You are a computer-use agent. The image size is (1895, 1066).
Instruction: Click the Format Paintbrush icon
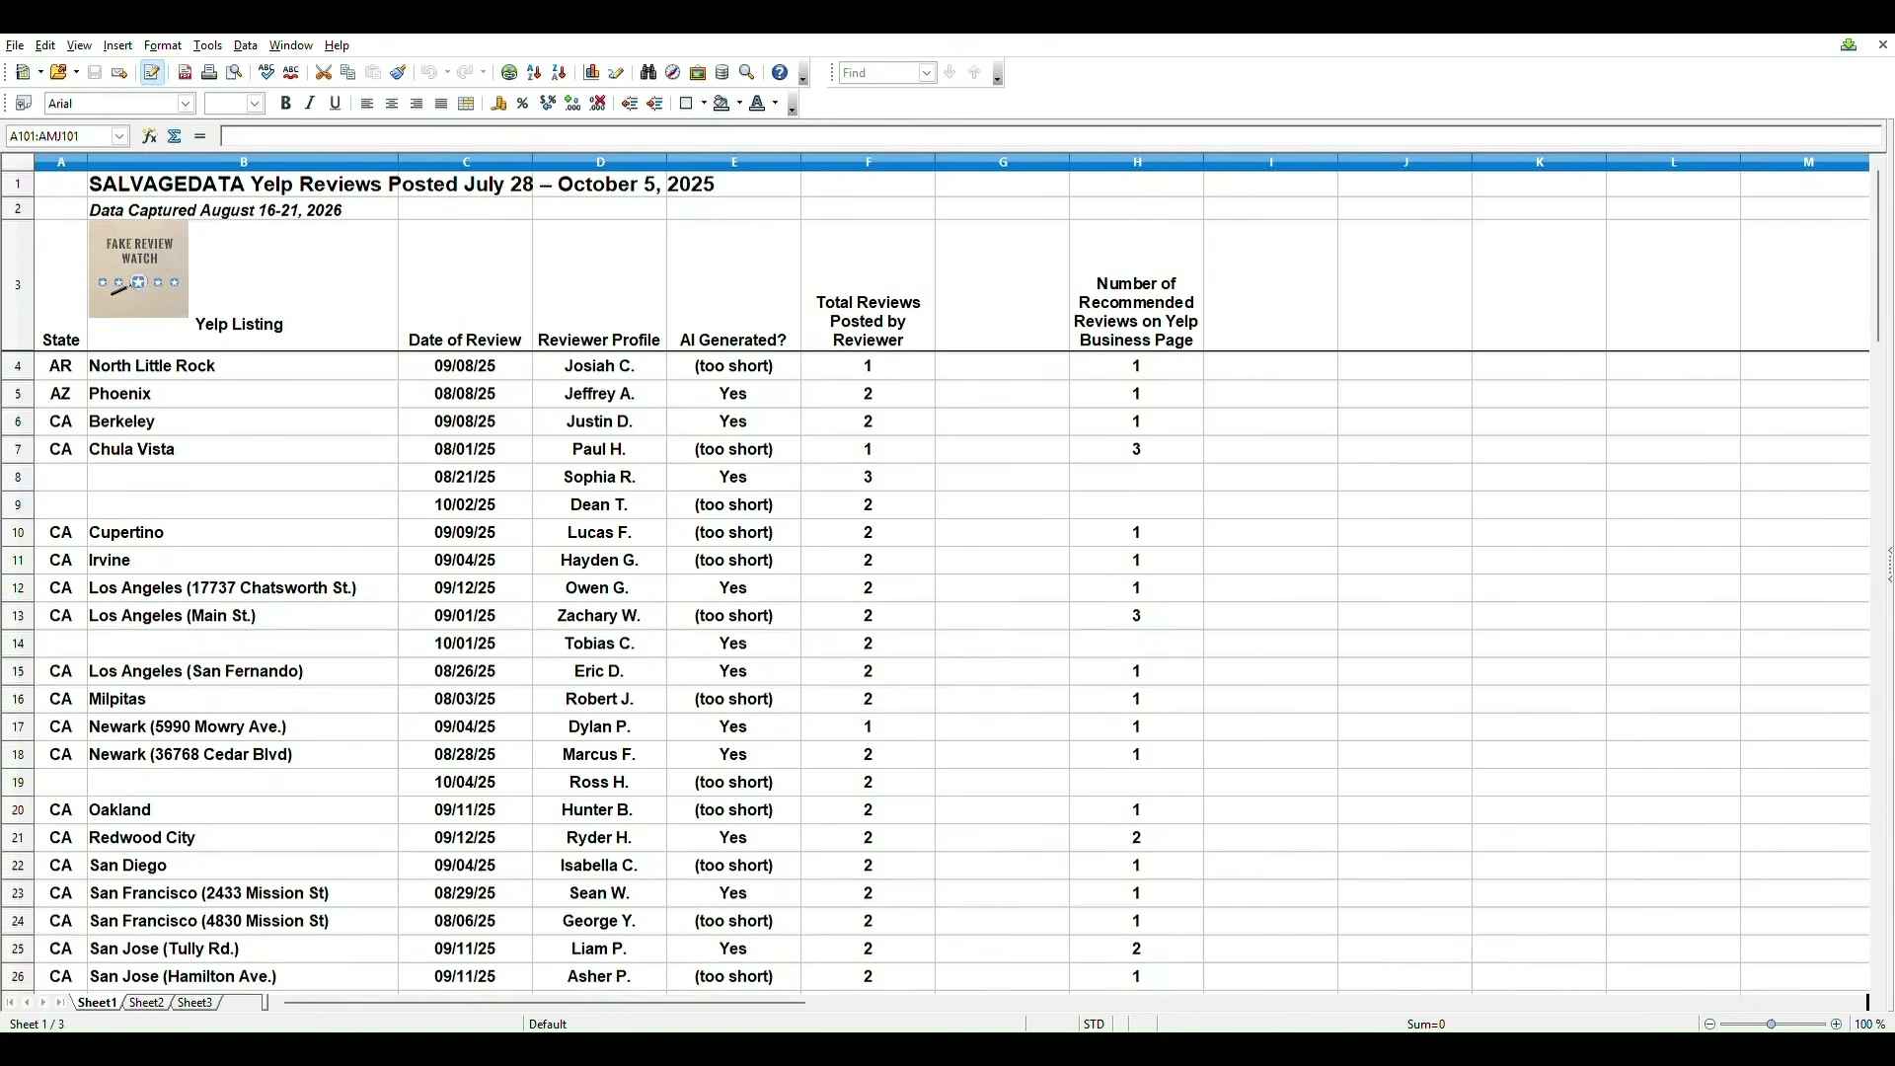click(x=398, y=73)
